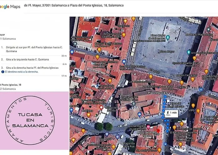Open the red destination pin at Plaza del Poeta Iglesias 18
The image size is (218, 155).
coord(159,131)
